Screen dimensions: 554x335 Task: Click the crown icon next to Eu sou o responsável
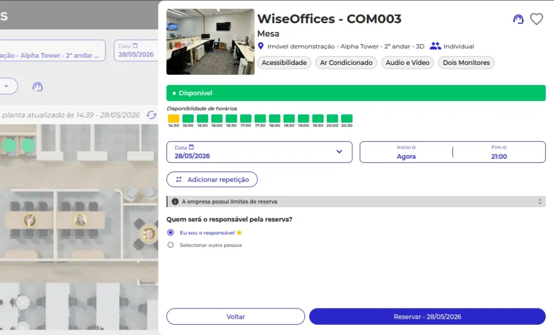239,233
